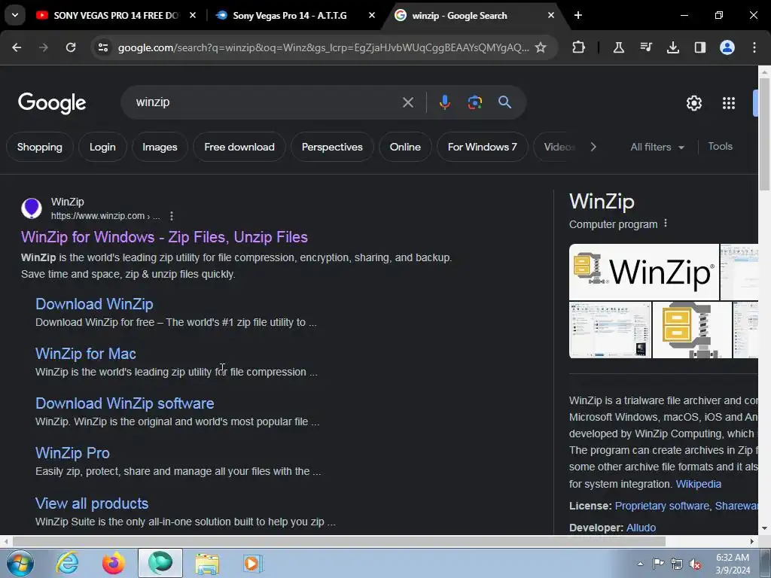Select the For Windows 7 filter chip
Image resolution: width=771 pixels, height=578 pixels.
pyautogui.click(x=483, y=147)
